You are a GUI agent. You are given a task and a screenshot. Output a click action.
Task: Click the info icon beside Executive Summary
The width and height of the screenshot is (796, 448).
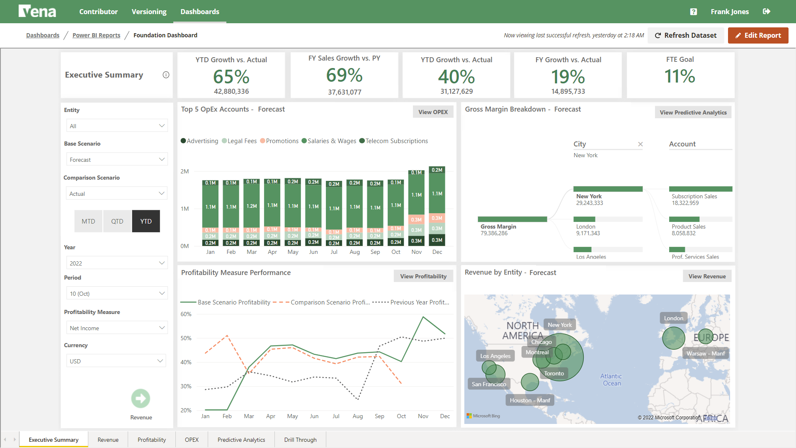coord(166,75)
